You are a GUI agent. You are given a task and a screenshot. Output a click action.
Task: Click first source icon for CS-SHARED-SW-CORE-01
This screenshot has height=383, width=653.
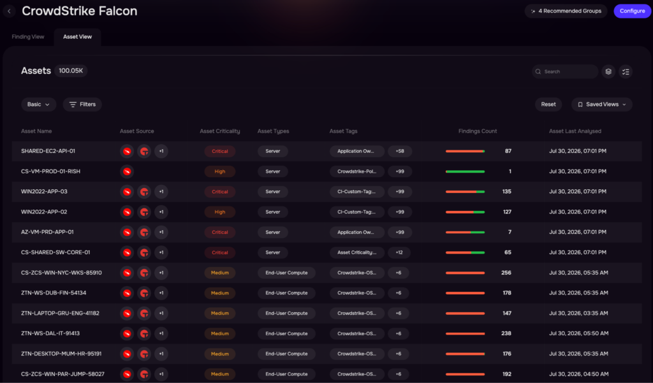point(127,252)
